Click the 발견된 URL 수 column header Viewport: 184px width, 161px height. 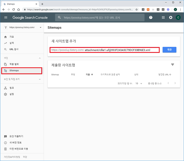[x=165, y=75]
